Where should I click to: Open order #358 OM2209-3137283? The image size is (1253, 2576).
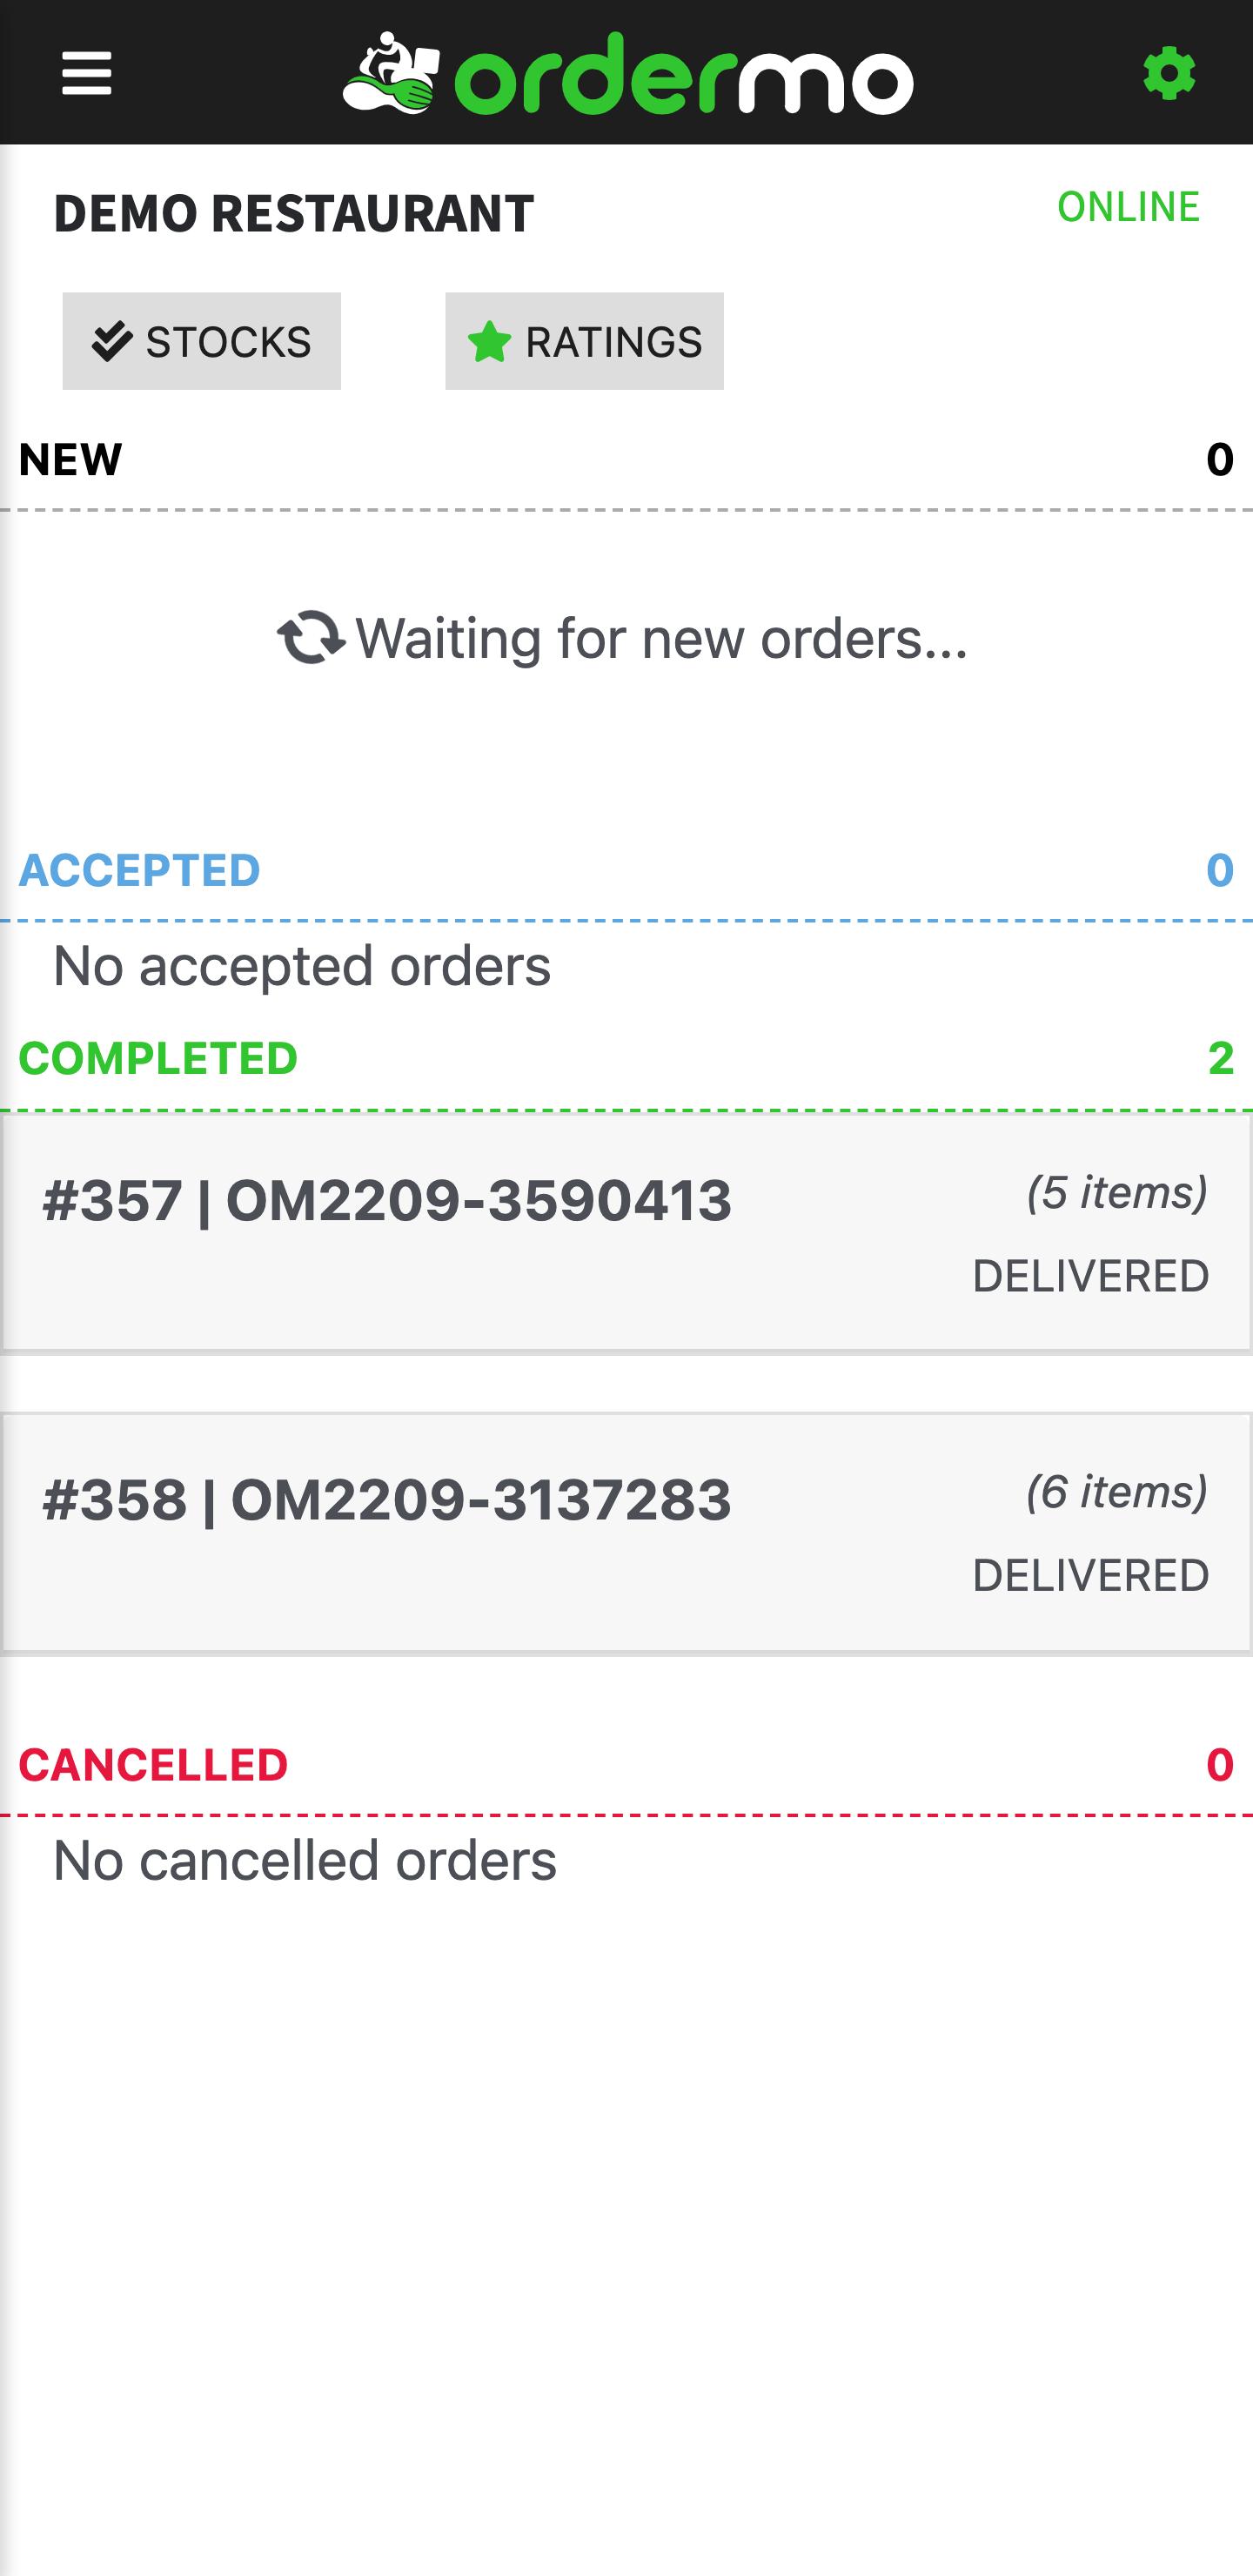(x=626, y=1533)
